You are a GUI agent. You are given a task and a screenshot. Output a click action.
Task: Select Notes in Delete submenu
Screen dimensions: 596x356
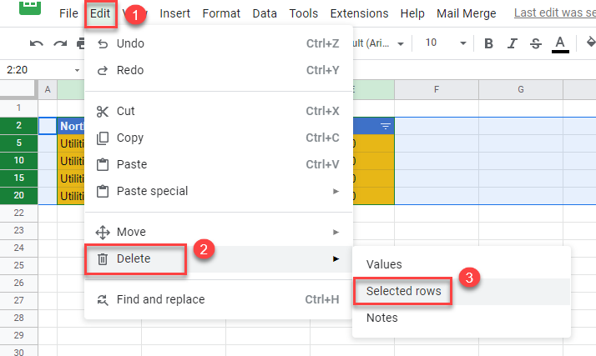coord(382,318)
